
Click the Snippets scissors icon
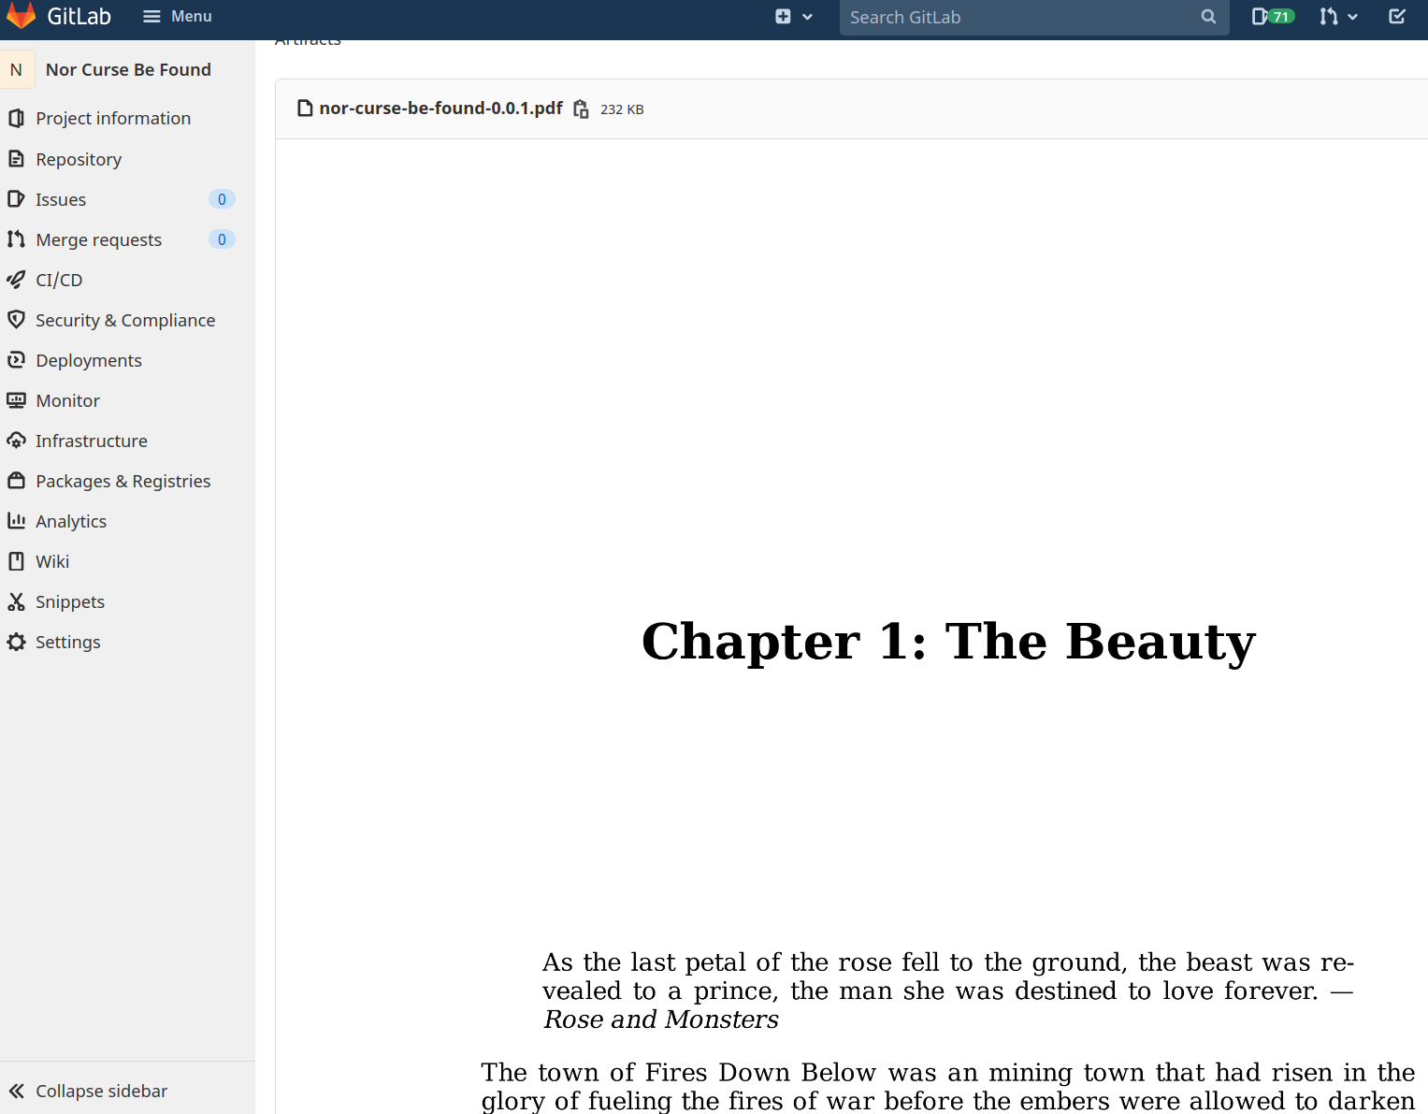[16, 601]
